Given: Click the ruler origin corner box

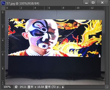Looking at the screenshot, I should click(x=3, y=8).
